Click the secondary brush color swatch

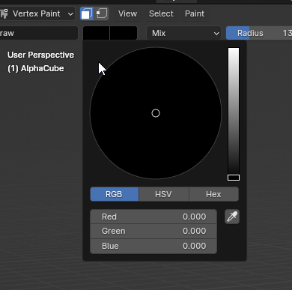coord(124,33)
